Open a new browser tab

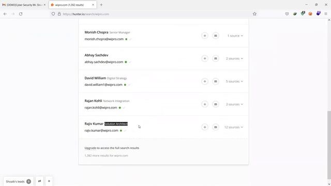point(101,5)
